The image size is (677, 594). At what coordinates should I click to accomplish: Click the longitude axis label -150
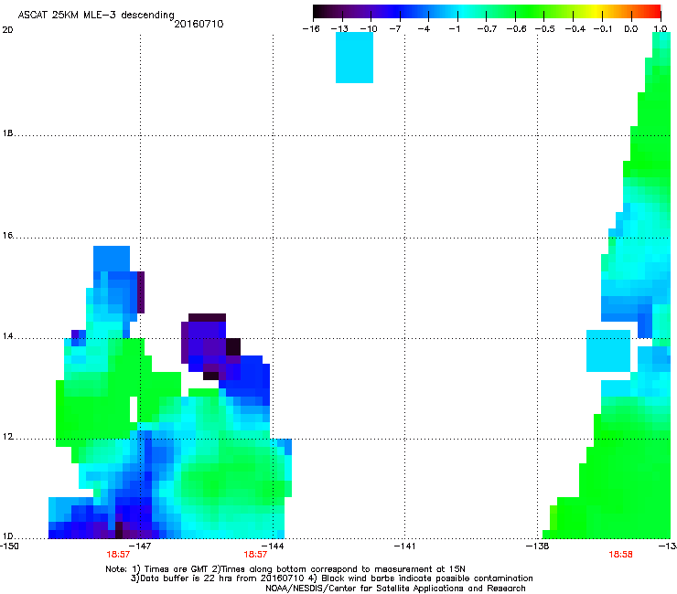(9, 546)
